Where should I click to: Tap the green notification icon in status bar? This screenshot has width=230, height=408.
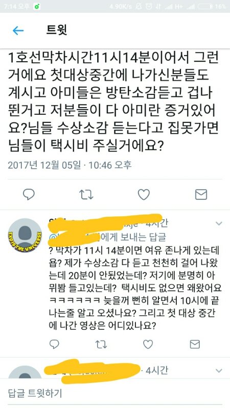pos(37,7)
